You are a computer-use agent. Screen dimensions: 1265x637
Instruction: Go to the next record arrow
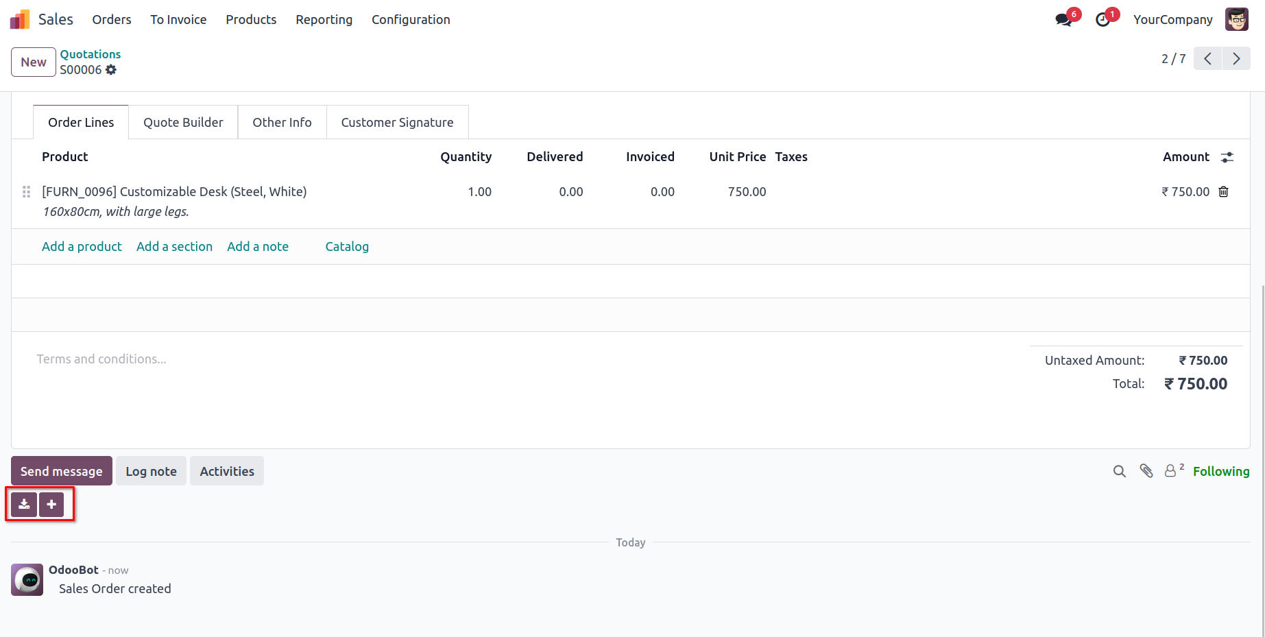pyautogui.click(x=1236, y=59)
